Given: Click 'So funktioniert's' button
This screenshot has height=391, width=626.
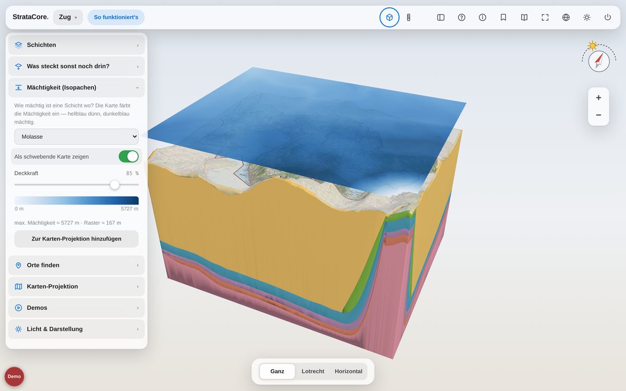Looking at the screenshot, I should pos(116,17).
